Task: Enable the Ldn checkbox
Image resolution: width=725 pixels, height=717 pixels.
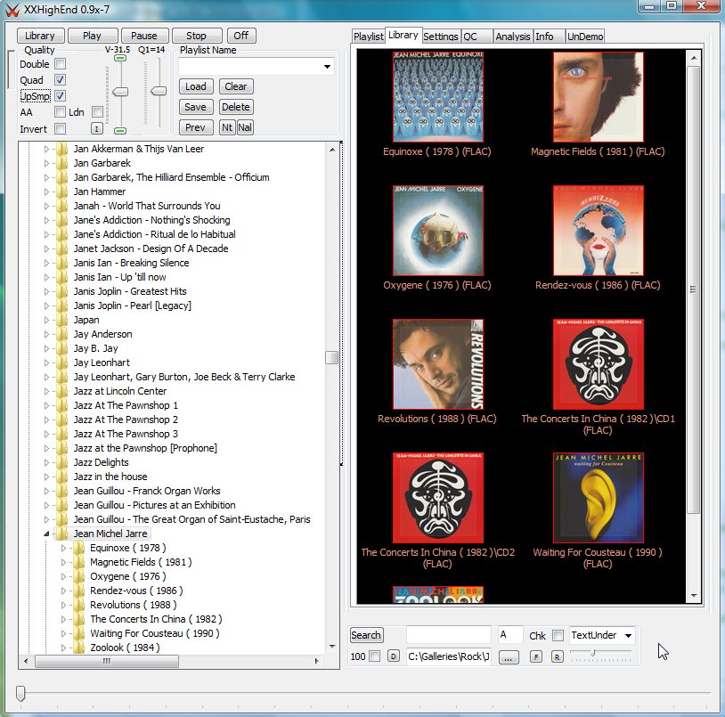Action: tap(97, 112)
